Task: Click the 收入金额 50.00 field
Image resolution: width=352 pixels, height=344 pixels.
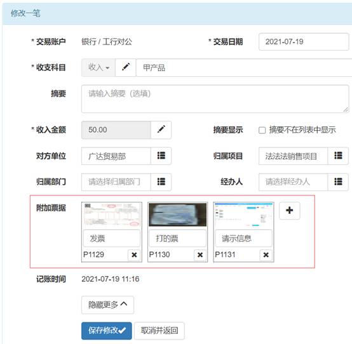Action: [116, 130]
